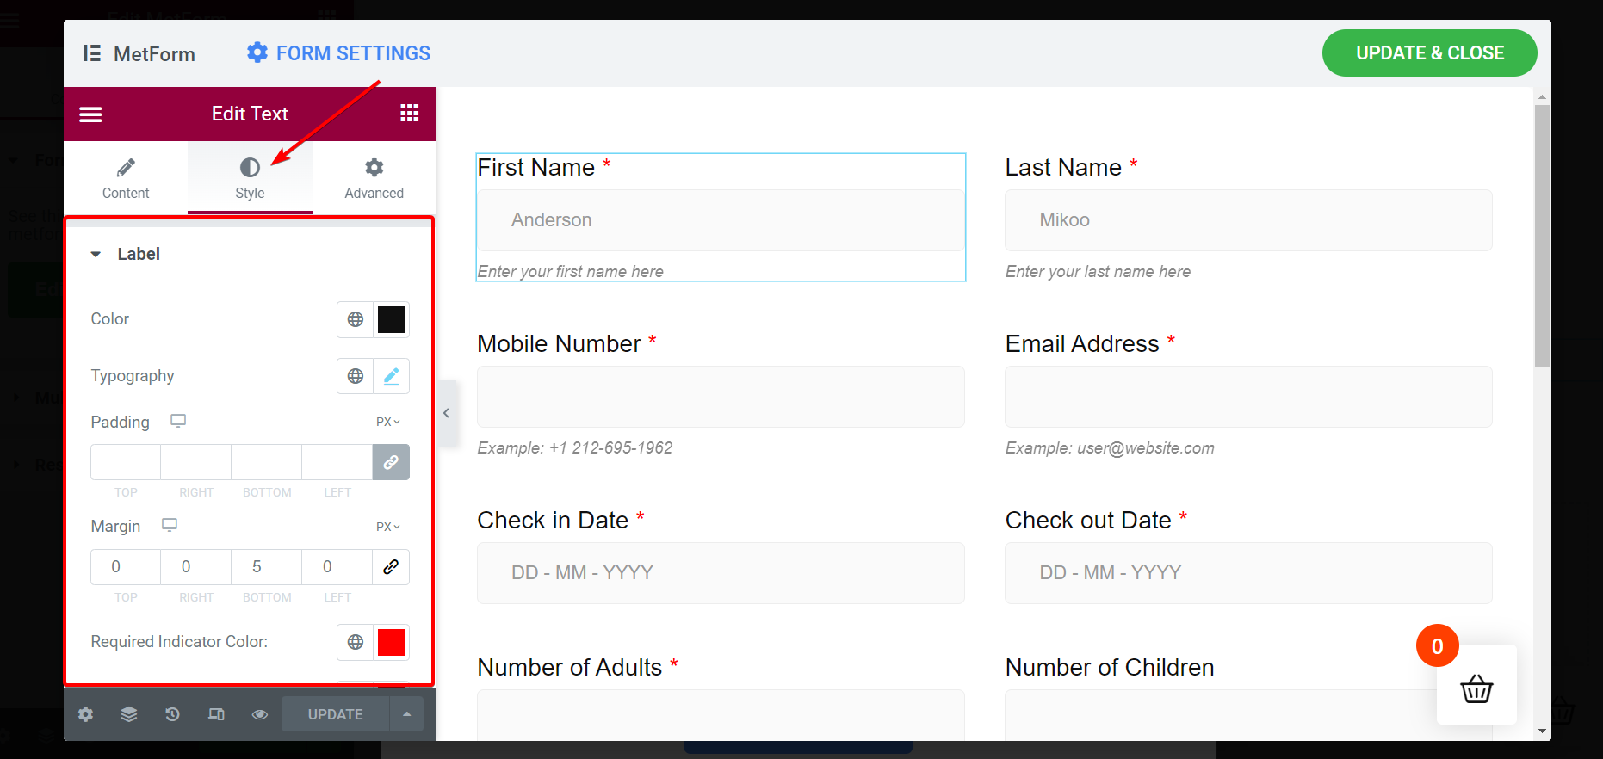Open the shopping basket cart icon
This screenshot has height=759, width=1603.
(x=1476, y=688)
